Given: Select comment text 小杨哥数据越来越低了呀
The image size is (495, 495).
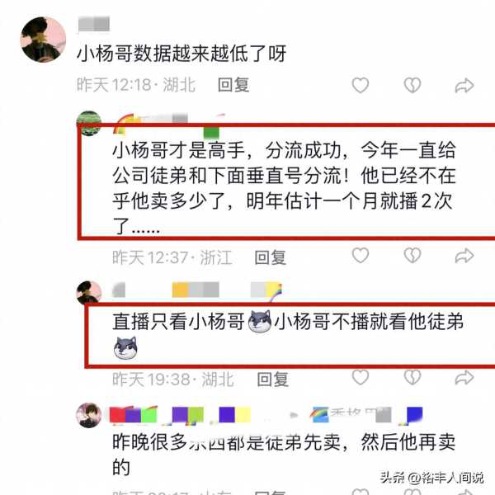Looking at the screenshot, I should [181, 53].
